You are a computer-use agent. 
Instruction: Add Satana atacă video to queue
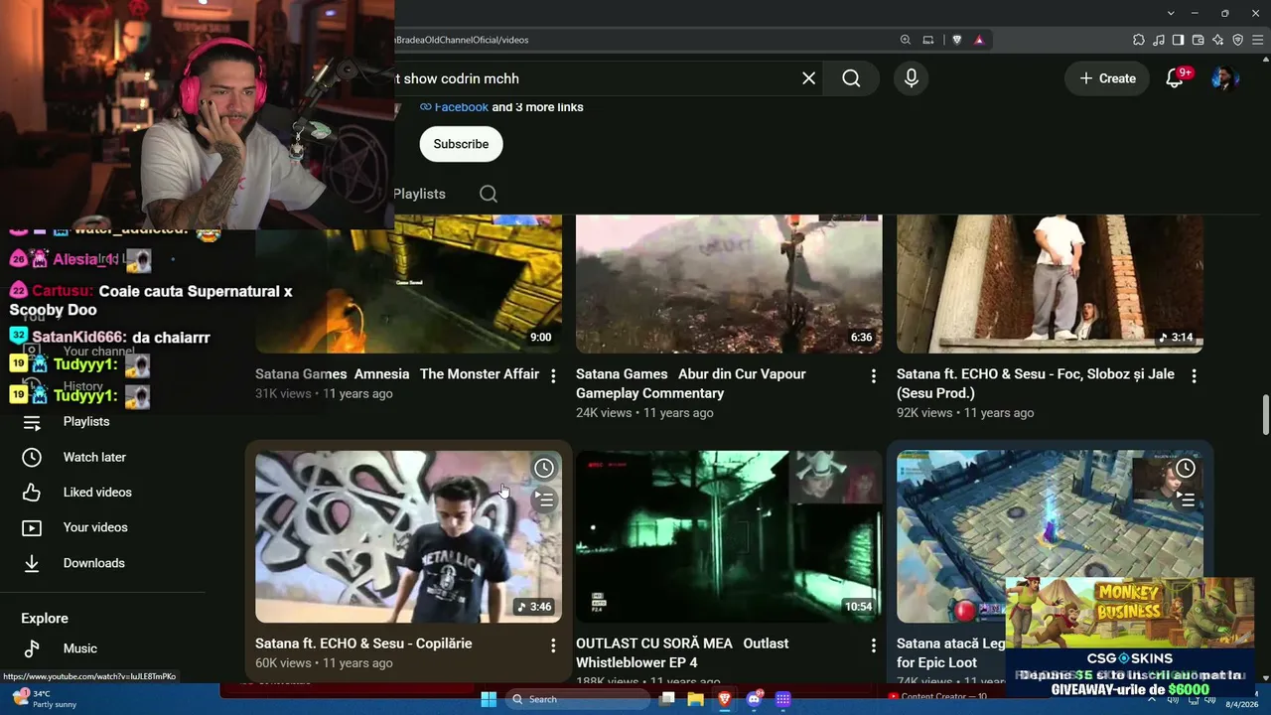pyautogui.click(x=1186, y=500)
